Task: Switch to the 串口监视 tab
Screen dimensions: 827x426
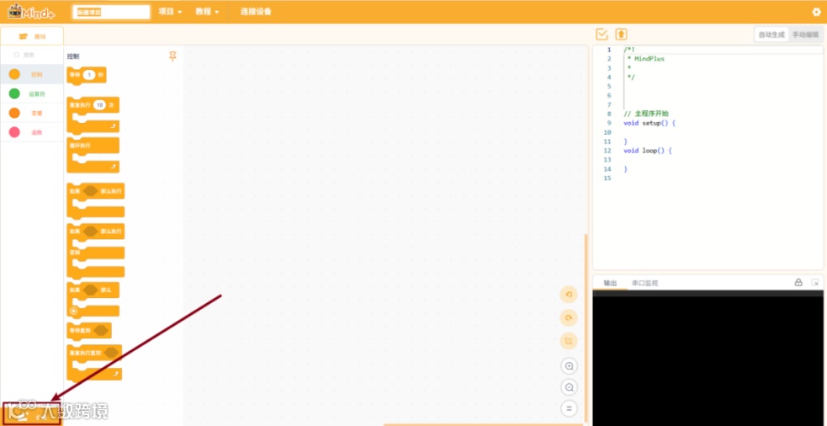Action: [x=644, y=283]
